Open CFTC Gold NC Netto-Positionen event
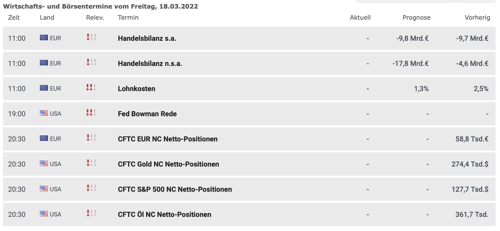This screenshot has height=231, width=500. [x=169, y=164]
